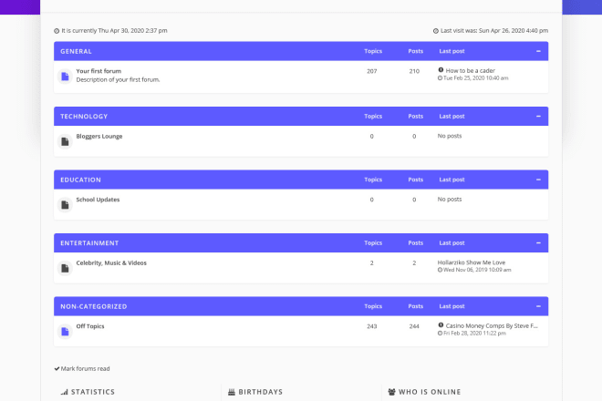This screenshot has width=602, height=401.
Task: Click No posts in Bloggers Lounge row
Action: pyautogui.click(x=450, y=136)
